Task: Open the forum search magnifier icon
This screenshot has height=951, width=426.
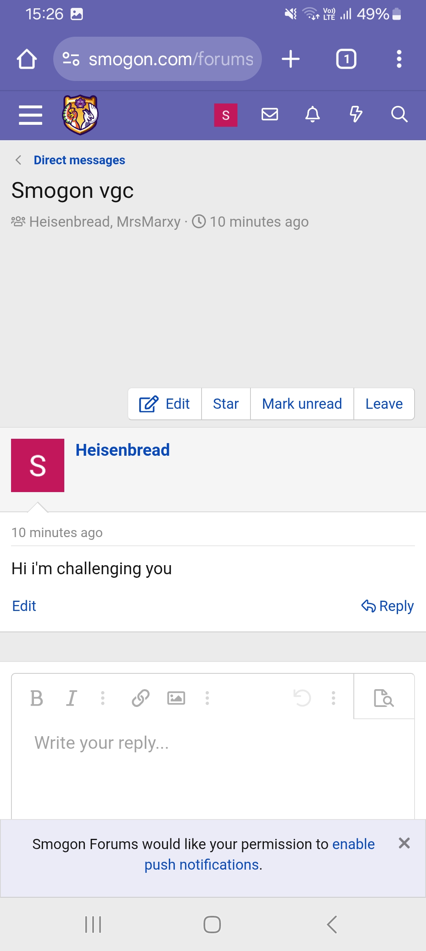Action: (399, 115)
